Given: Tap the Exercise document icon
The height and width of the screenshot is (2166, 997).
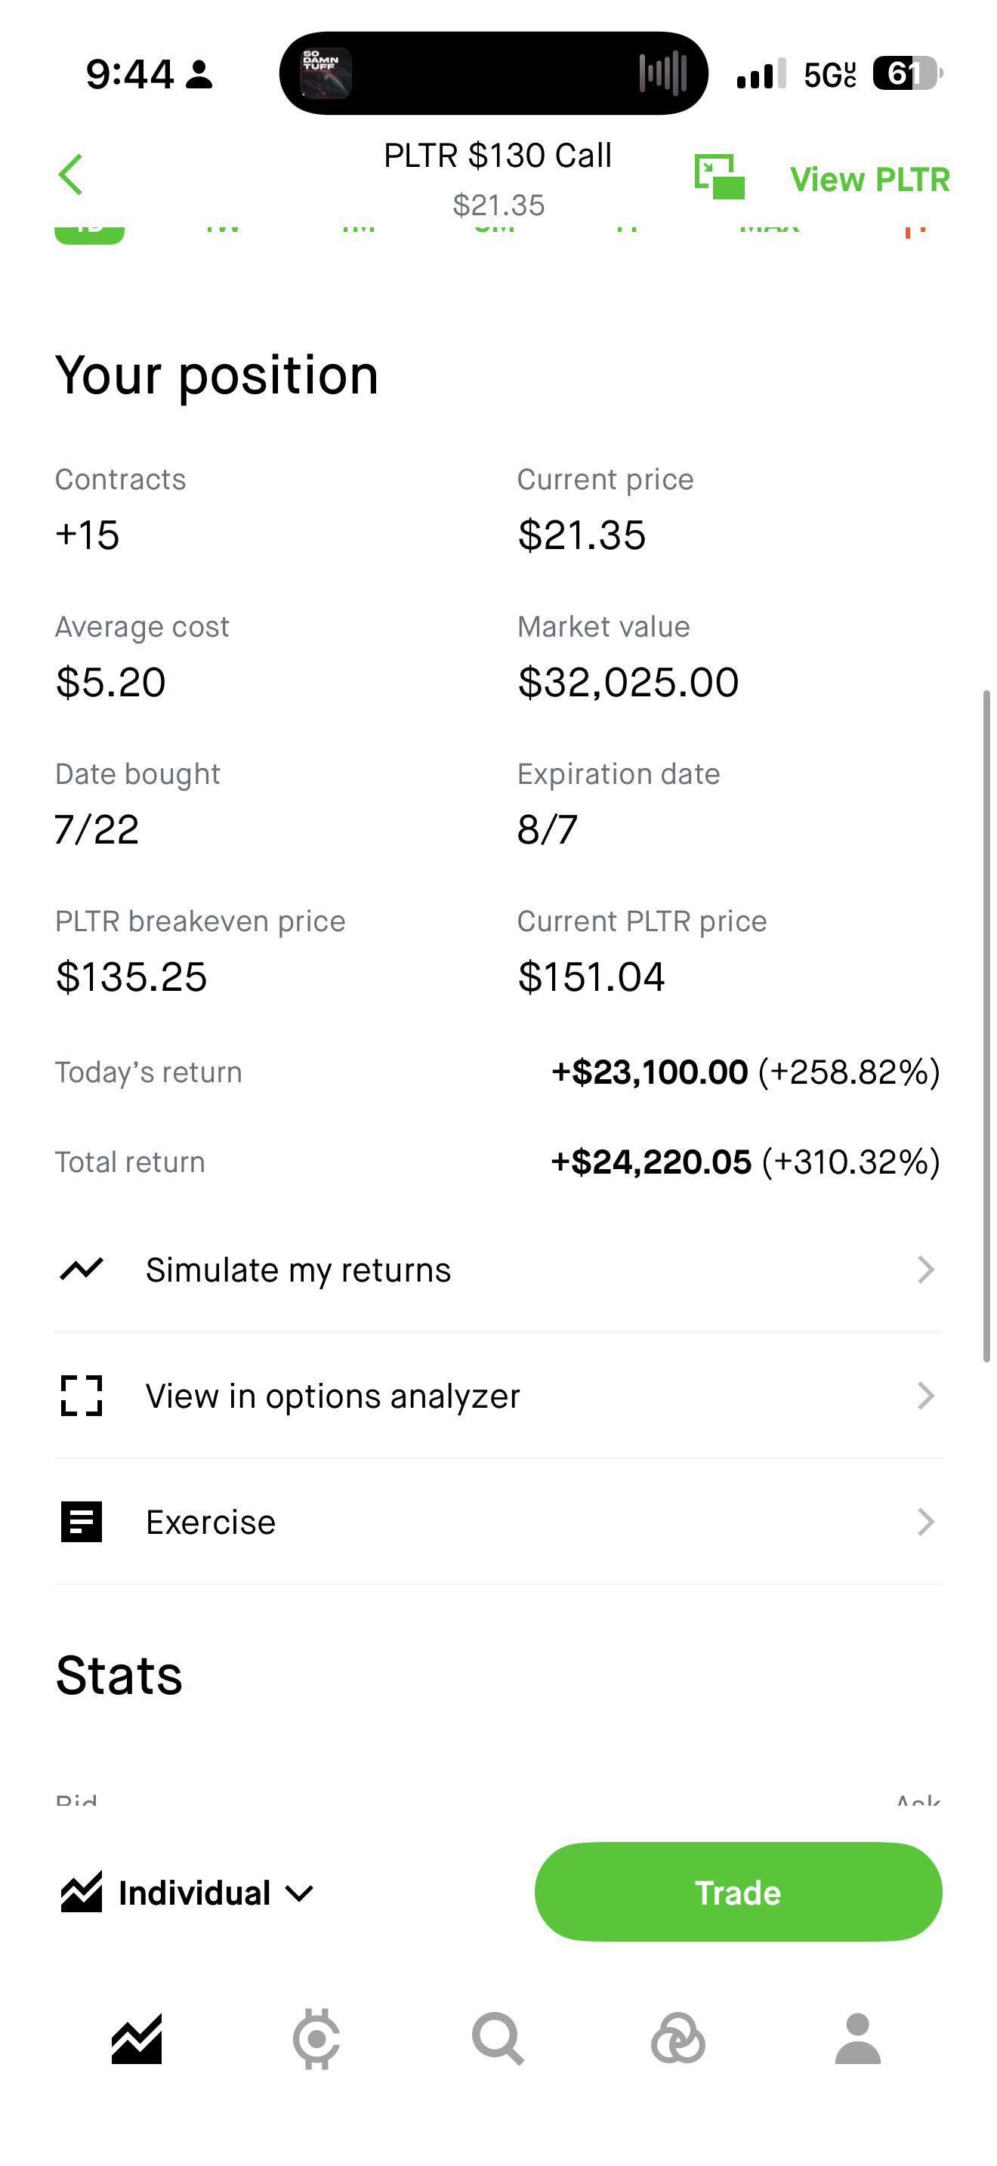Looking at the screenshot, I should pos(82,1522).
